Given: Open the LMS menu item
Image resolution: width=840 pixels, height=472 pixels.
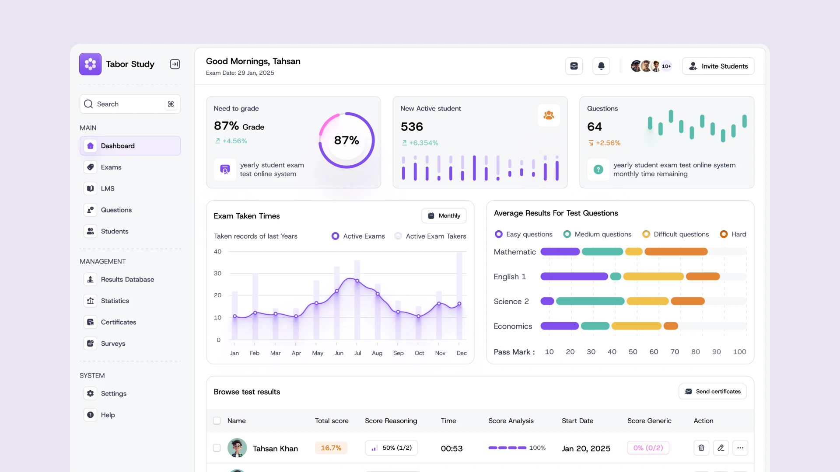Looking at the screenshot, I should tap(130, 189).
